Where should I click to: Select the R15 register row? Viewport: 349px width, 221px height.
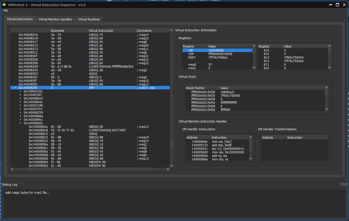pyautogui.click(x=293, y=51)
